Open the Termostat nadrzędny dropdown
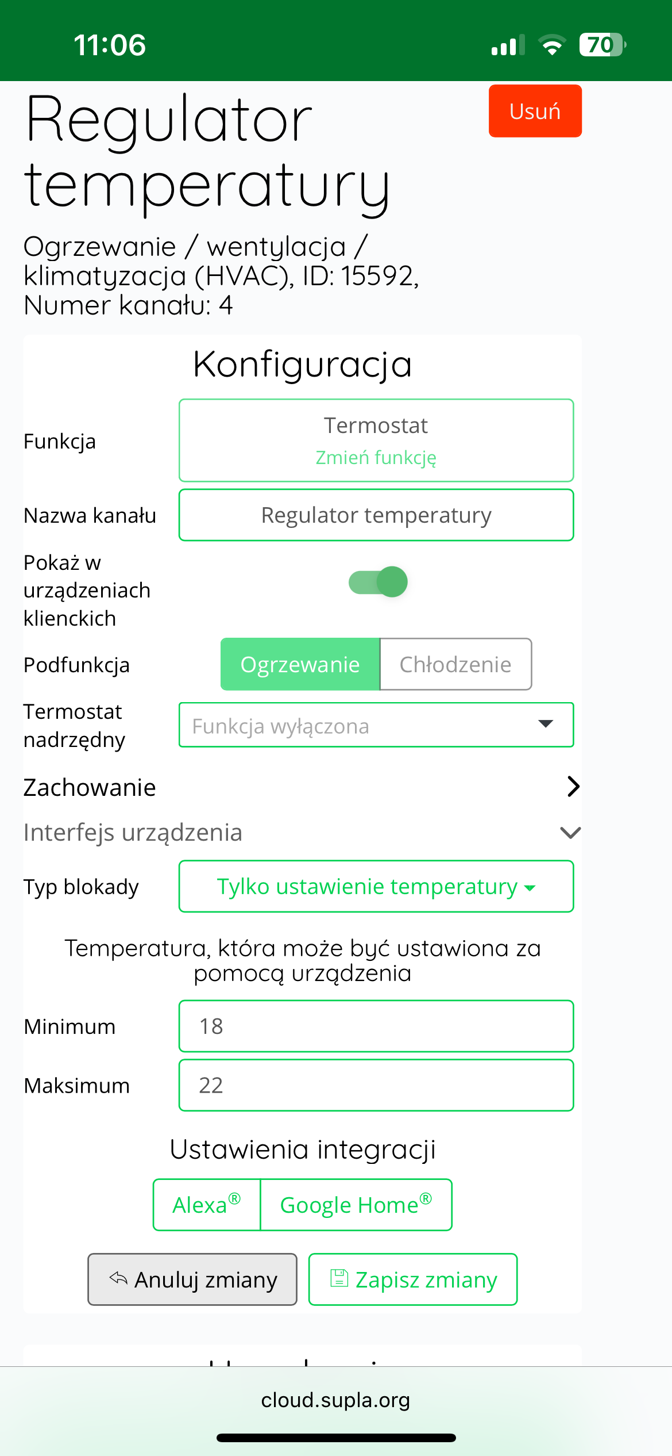Image resolution: width=672 pixels, height=1456 pixels. coord(376,725)
